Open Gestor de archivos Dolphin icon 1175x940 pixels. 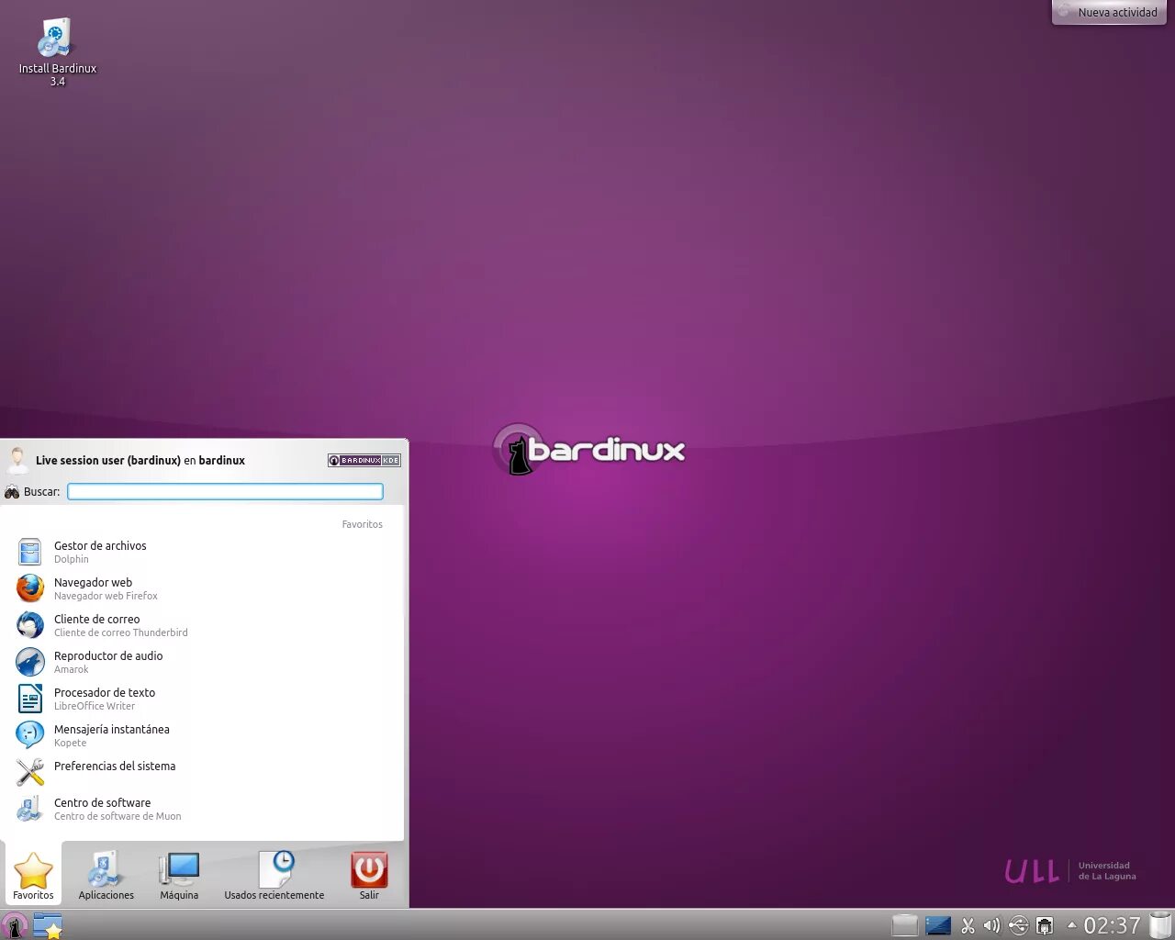[x=30, y=552]
